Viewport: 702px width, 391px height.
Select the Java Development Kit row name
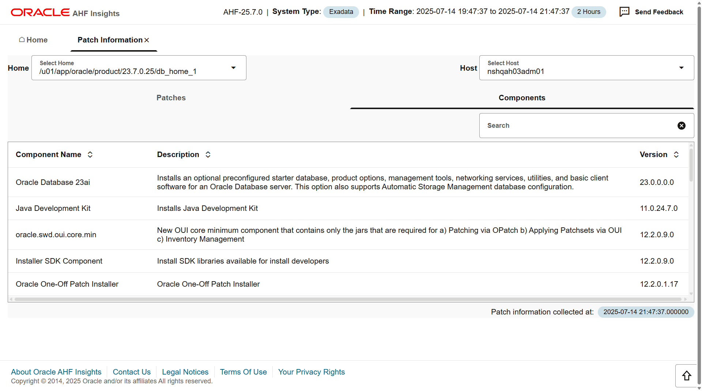[x=53, y=208]
